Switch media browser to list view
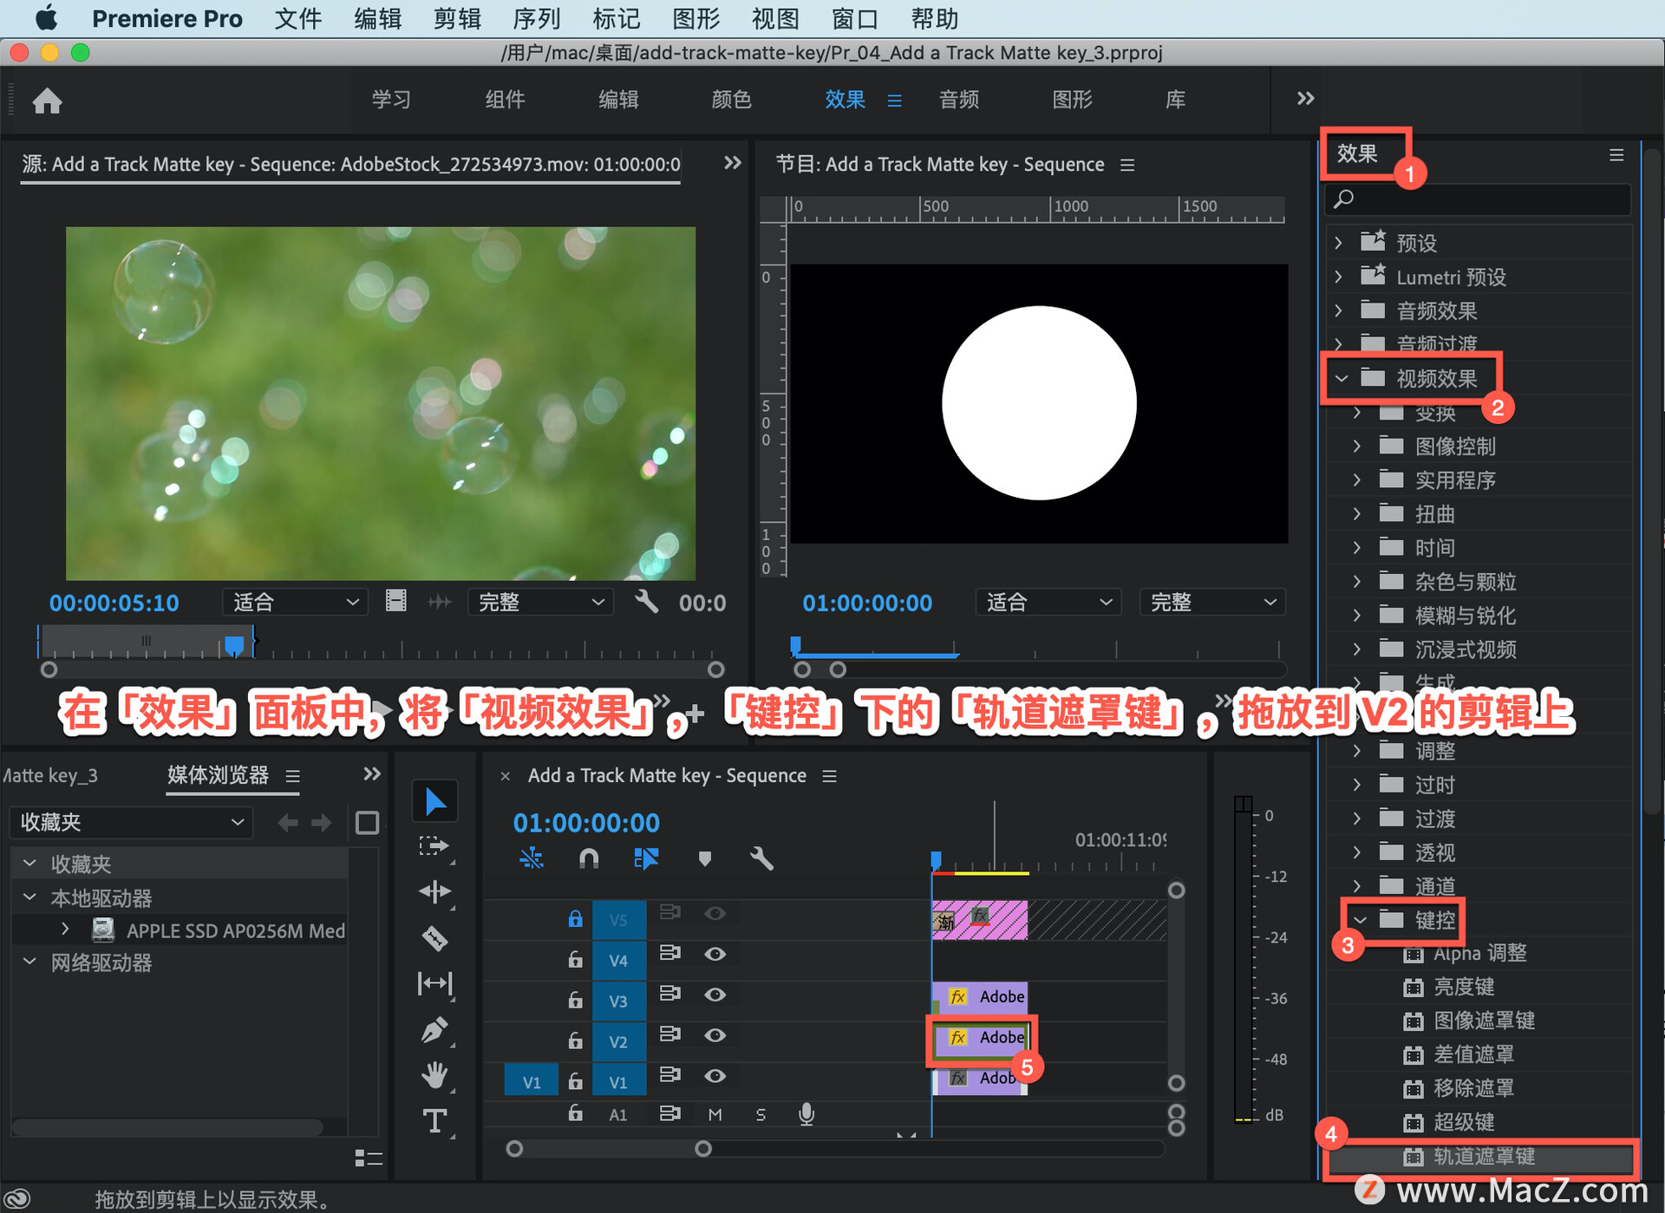This screenshot has width=1665, height=1213. (x=369, y=1158)
